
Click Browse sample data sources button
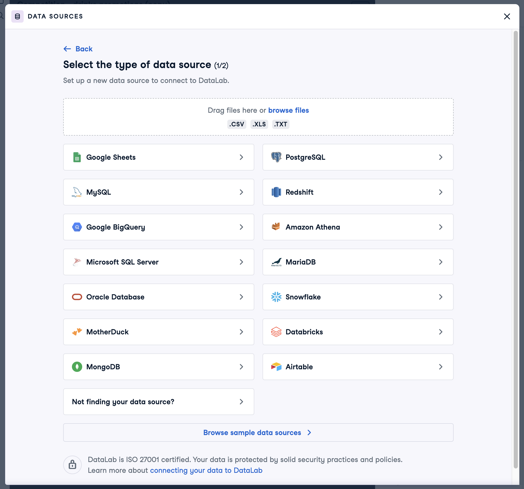258,432
